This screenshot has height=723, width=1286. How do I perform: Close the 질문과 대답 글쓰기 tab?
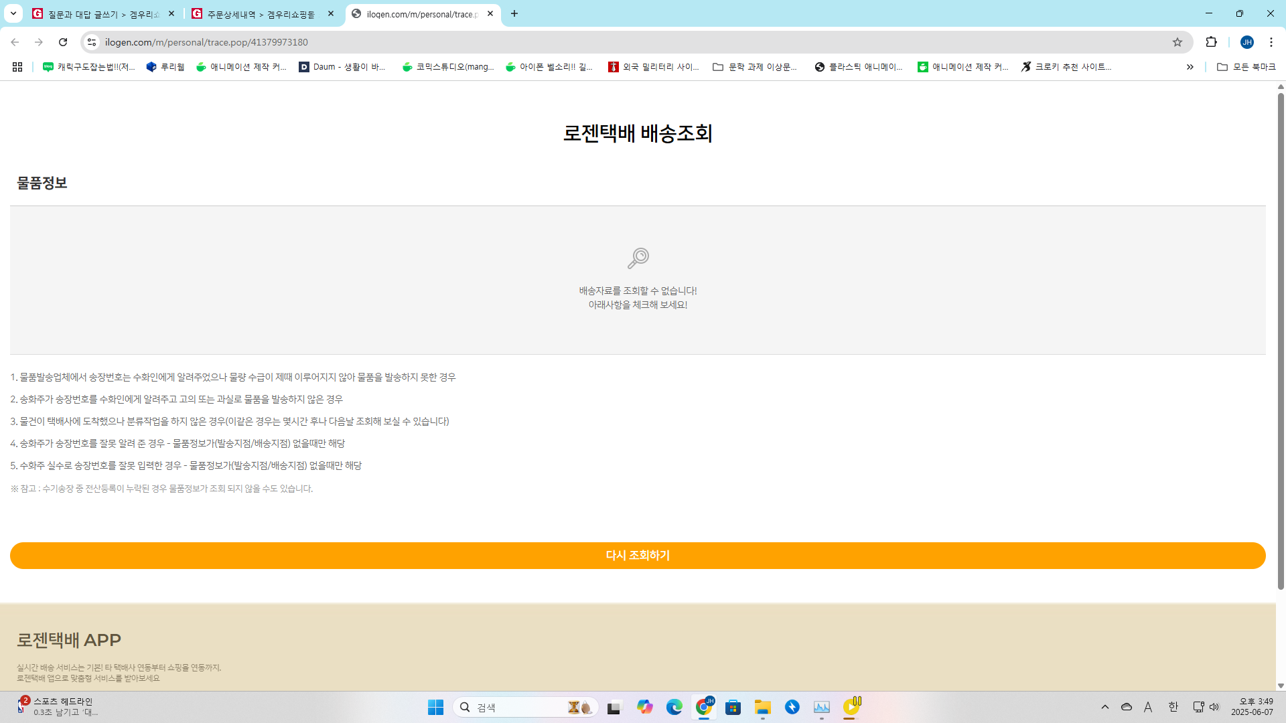click(171, 13)
